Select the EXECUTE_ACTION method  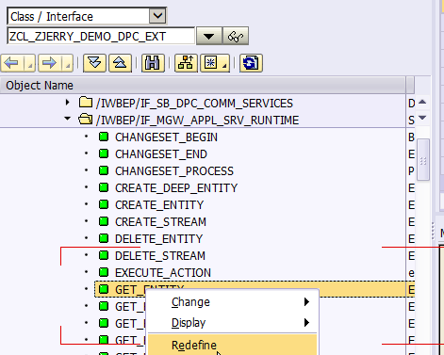click(x=163, y=273)
